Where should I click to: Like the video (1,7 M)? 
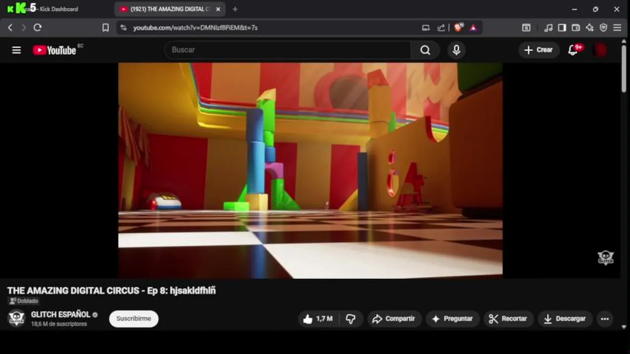point(317,319)
